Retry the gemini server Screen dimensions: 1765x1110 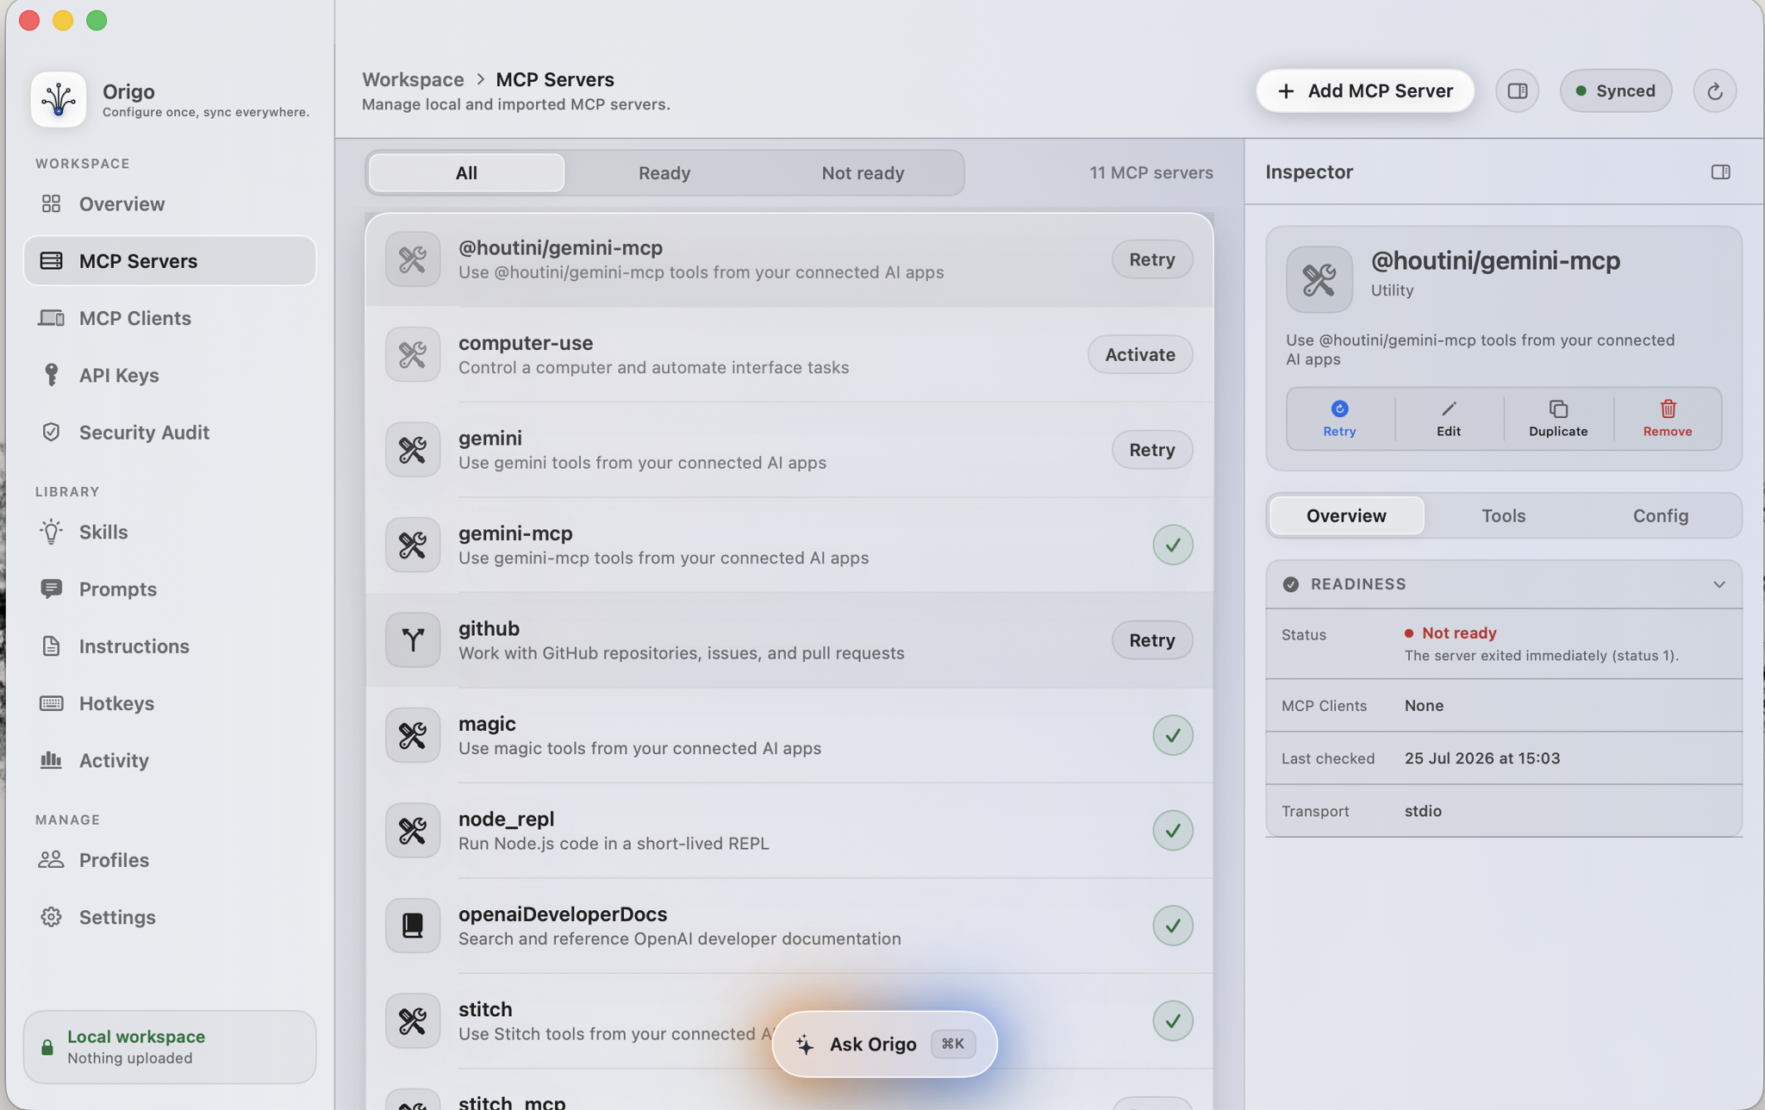click(1151, 450)
